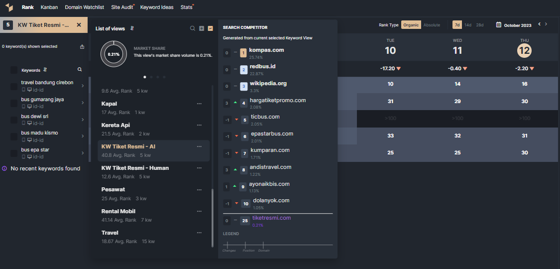Select the Pesawat view
Viewport: 560px width, 269px height.
(x=154, y=193)
